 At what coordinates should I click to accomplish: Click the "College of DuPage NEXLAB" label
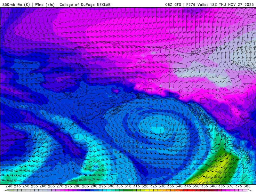tap(85, 4)
